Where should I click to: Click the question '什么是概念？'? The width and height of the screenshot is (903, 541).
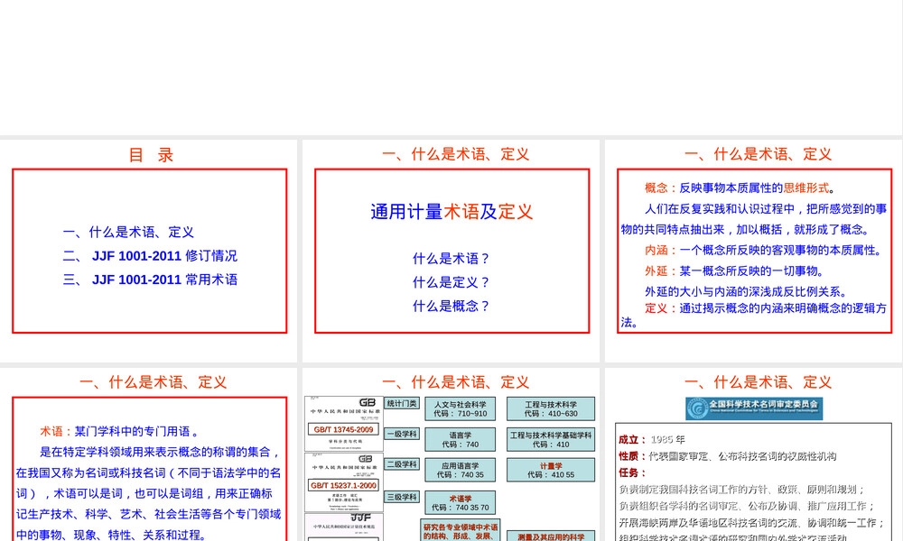pyautogui.click(x=451, y=306)
